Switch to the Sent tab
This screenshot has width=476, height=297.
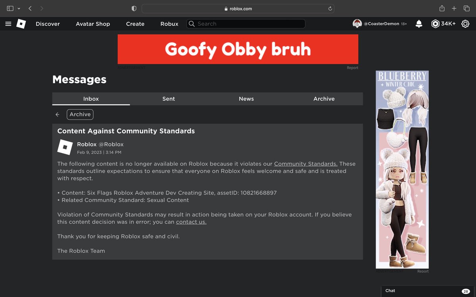(x=169, y=99)
